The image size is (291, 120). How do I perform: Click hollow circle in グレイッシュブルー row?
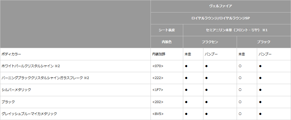tap(240, 114)
